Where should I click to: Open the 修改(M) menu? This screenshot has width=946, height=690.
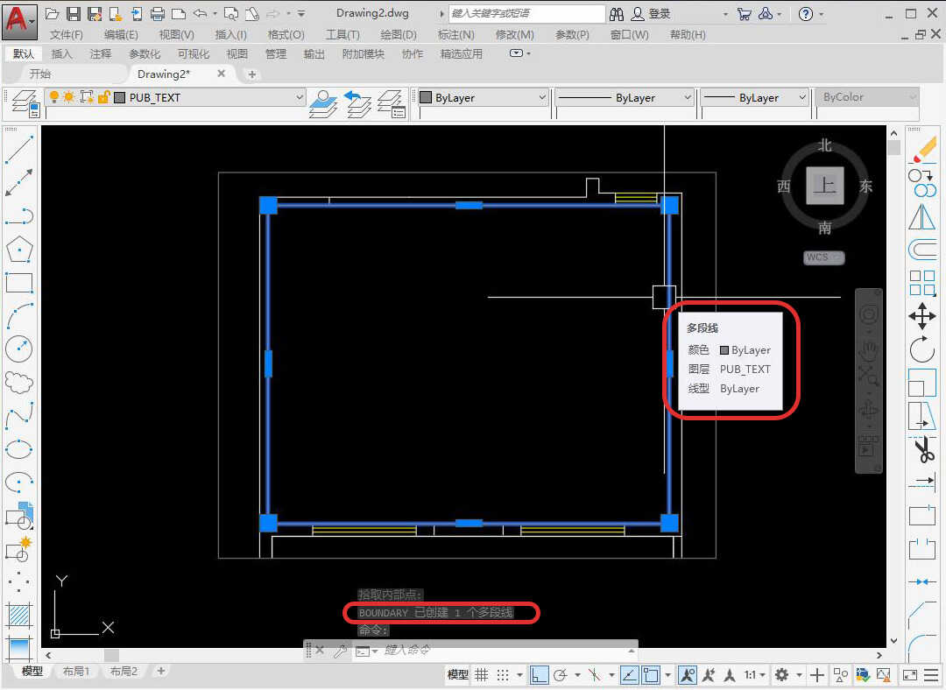[515, 34]
